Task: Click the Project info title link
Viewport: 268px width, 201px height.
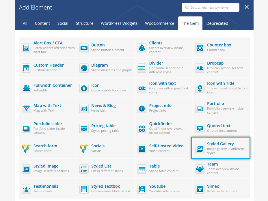Action: click(160, 106)
